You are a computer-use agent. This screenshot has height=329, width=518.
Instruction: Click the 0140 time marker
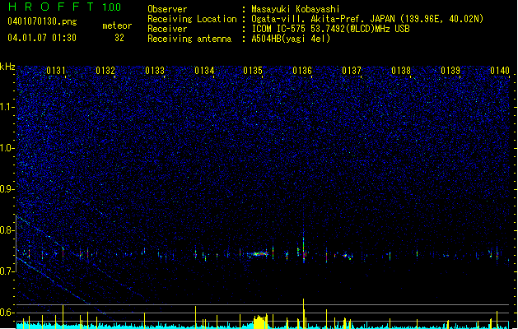pos(500,71)
